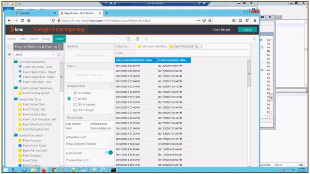Click the Logout button
This screenshot has height=174, width=310.
pos(248,29)
